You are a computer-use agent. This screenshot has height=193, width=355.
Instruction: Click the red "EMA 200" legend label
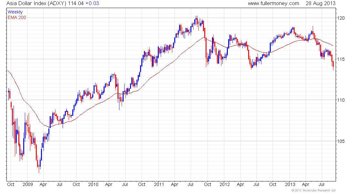pyautogui.click(x=17, y=17)
